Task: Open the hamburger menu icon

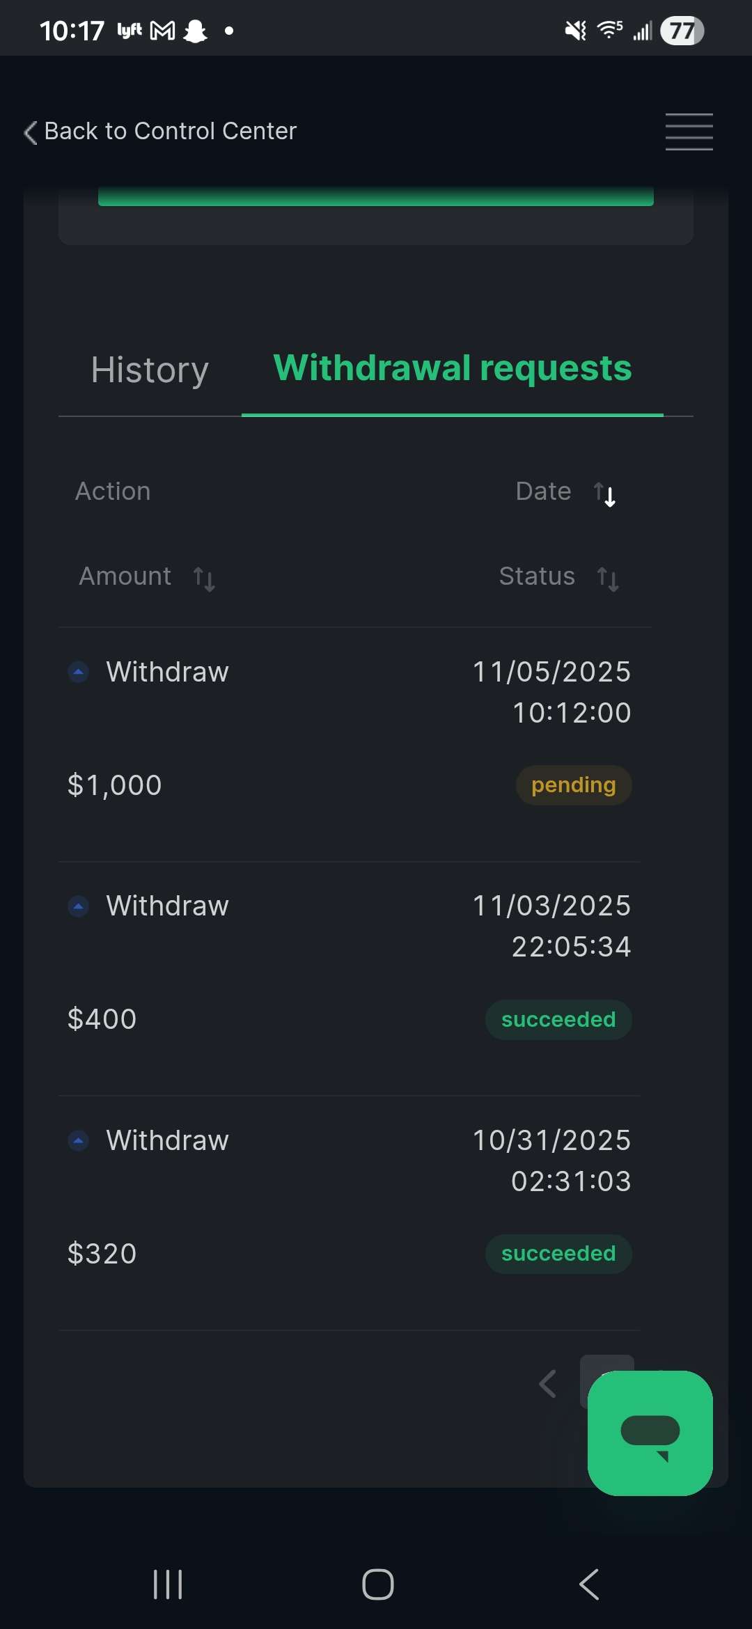Action: [689, 132]
